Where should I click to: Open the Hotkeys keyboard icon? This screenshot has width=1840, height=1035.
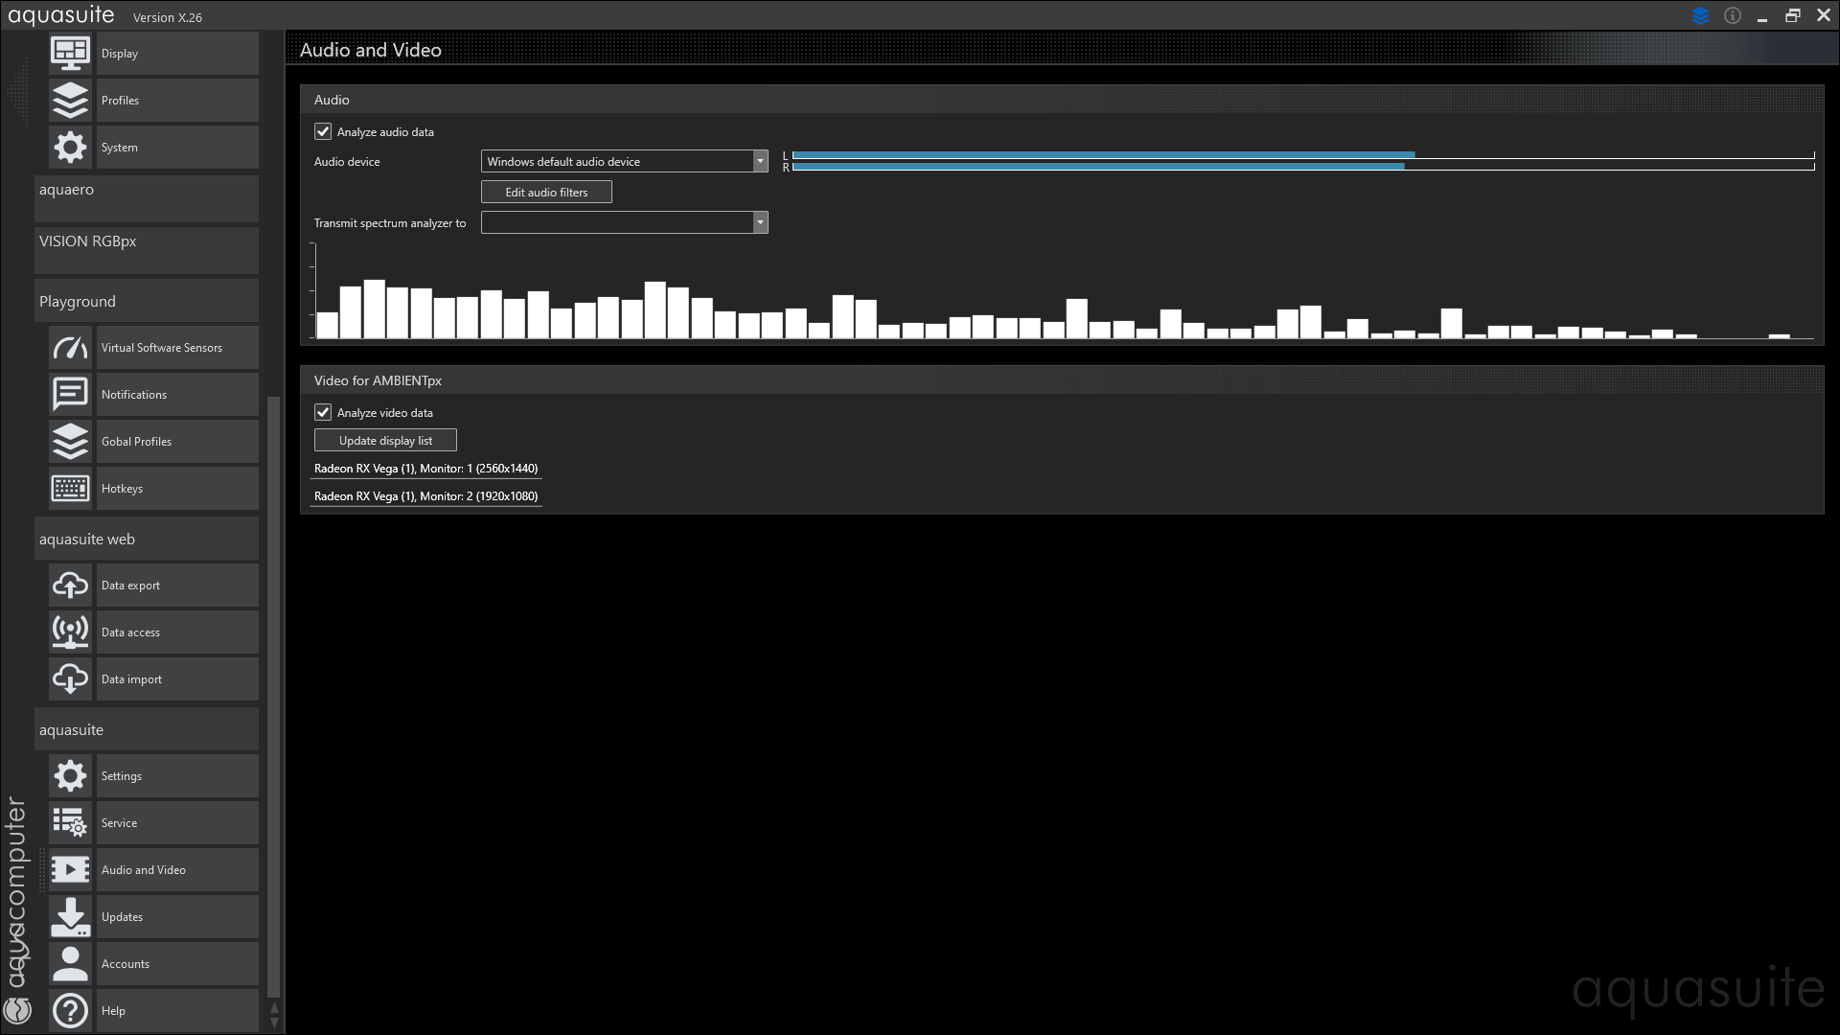coord(70,488)
